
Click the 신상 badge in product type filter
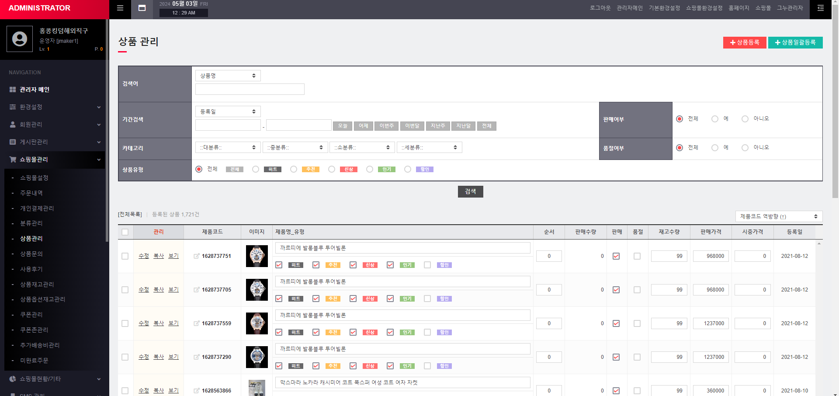pos(349,170)
